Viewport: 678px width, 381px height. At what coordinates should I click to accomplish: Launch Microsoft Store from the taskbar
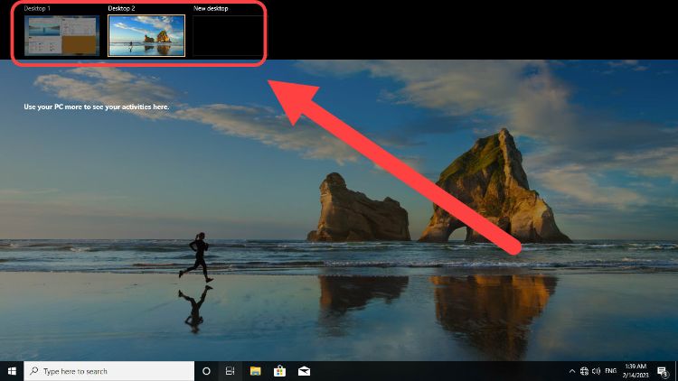280,371
